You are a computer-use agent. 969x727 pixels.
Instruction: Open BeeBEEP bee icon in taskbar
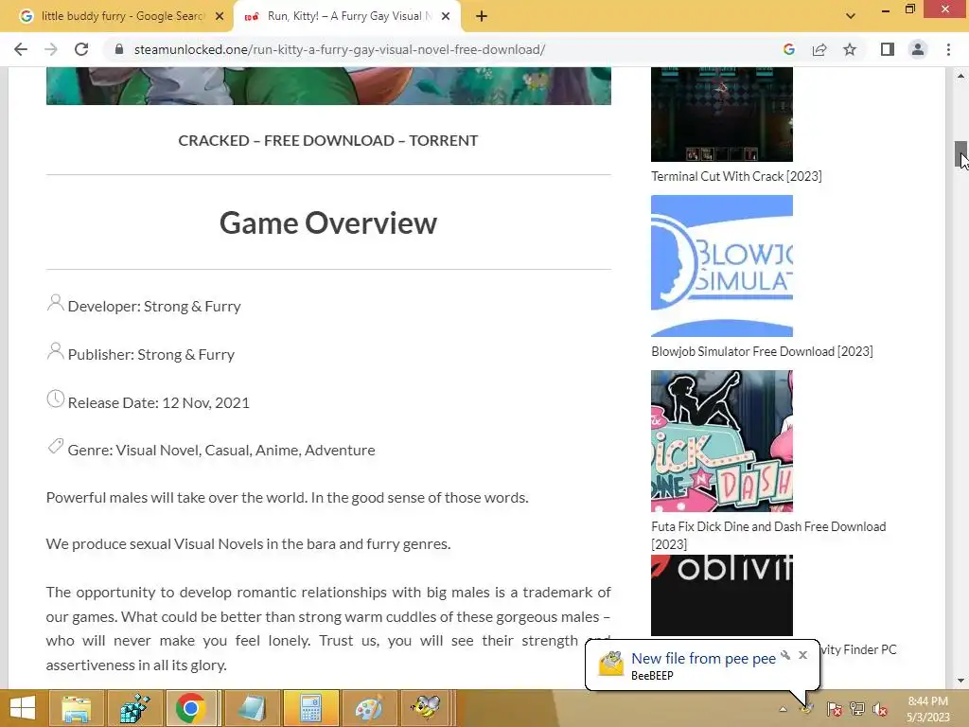[x=427, y=708]
